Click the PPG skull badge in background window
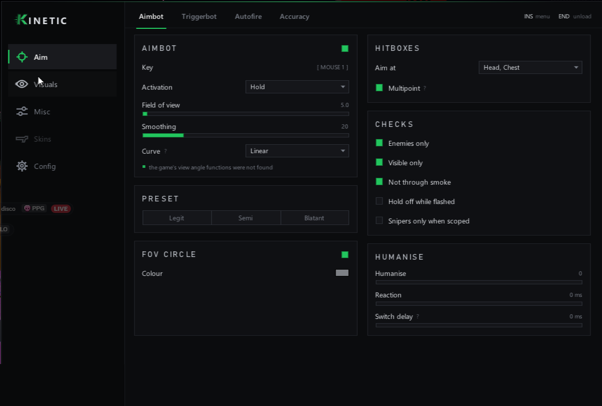The image size is (602, 406). coord(34,208)
